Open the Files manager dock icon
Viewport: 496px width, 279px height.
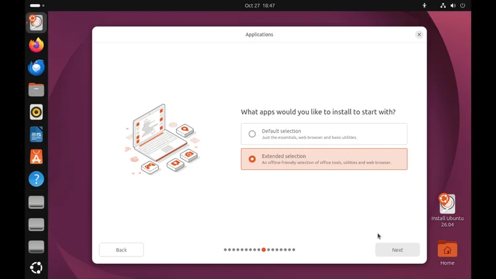[36, 90]
